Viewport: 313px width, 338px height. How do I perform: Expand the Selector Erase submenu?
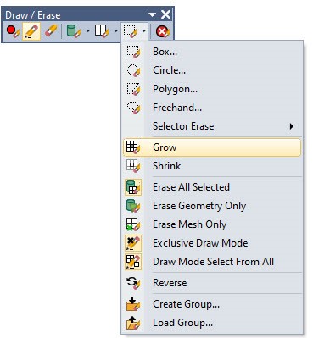[x=212, y=126]
